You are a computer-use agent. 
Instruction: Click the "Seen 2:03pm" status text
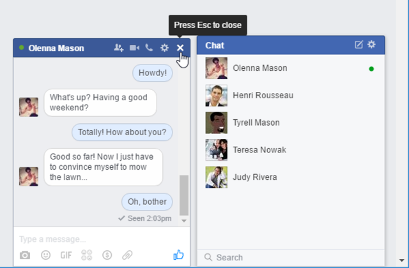pos(150,218)
